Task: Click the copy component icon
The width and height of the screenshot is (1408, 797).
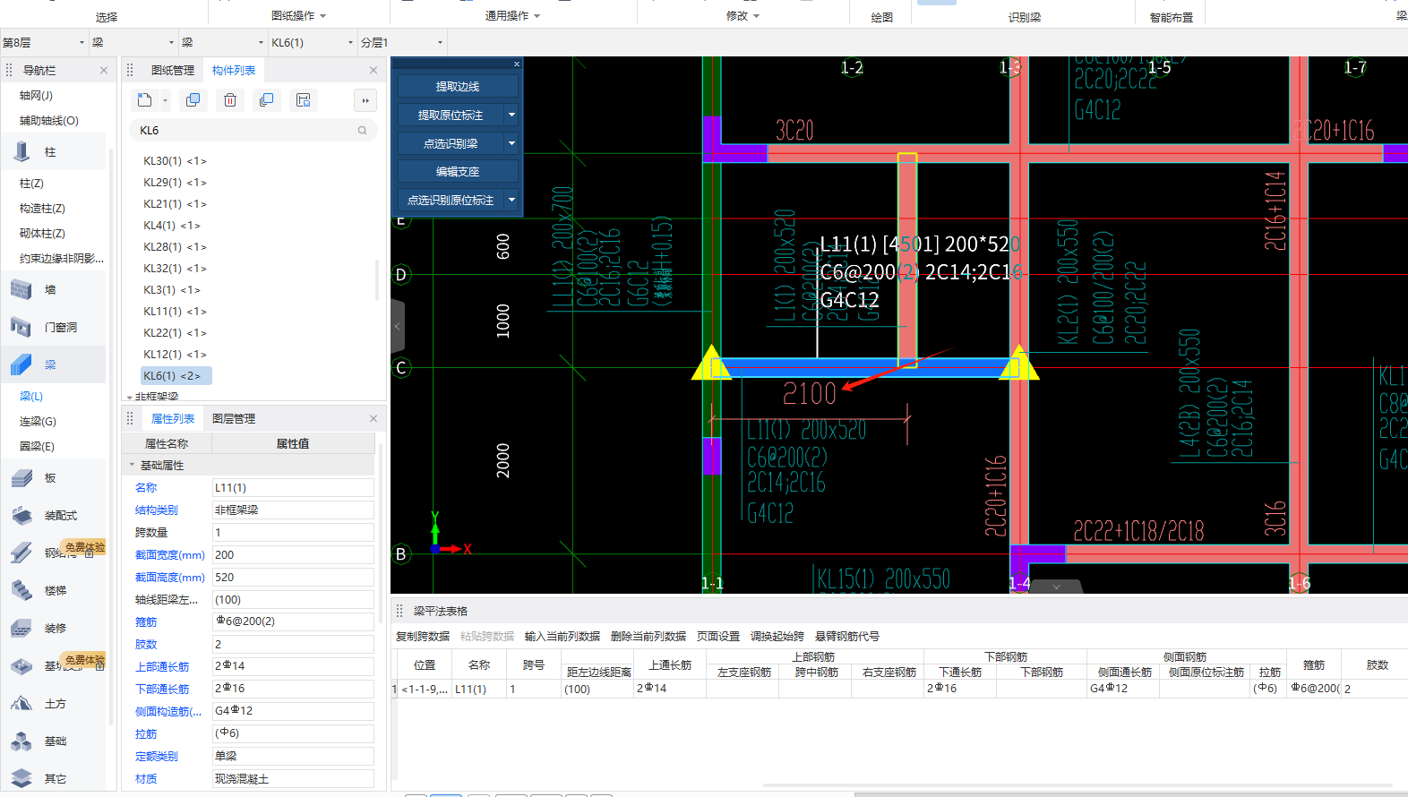Action: (x=193, y=100)
